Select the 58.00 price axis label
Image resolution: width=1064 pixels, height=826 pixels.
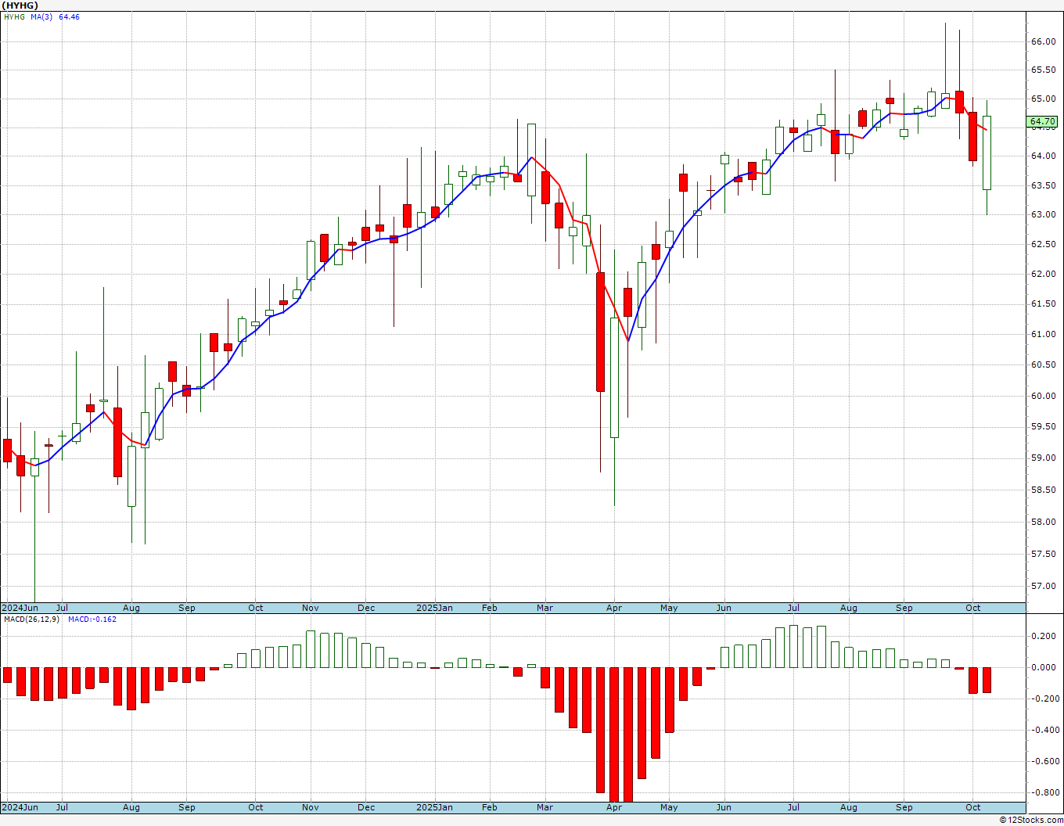point(1043,523)
